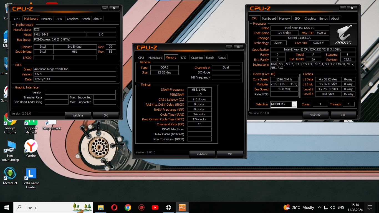
Task: Select the MediaGet desktop shortcut
Action: point(10,176)
